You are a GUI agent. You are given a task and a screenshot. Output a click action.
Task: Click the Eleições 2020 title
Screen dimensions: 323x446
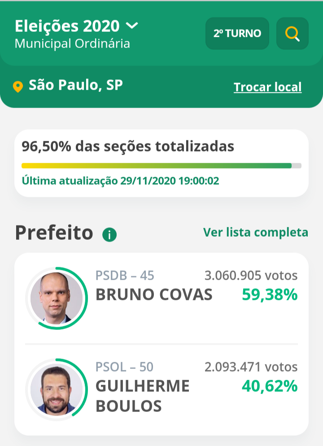tap(67, 26)
